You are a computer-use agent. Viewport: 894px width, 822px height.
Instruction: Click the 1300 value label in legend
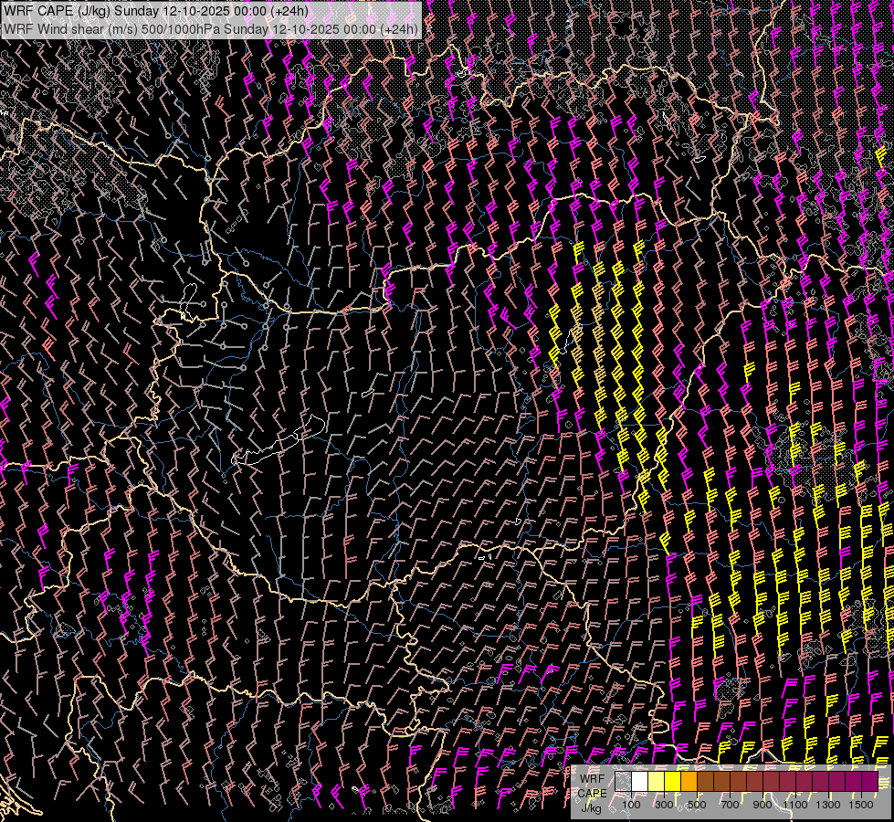pos(828,805)
